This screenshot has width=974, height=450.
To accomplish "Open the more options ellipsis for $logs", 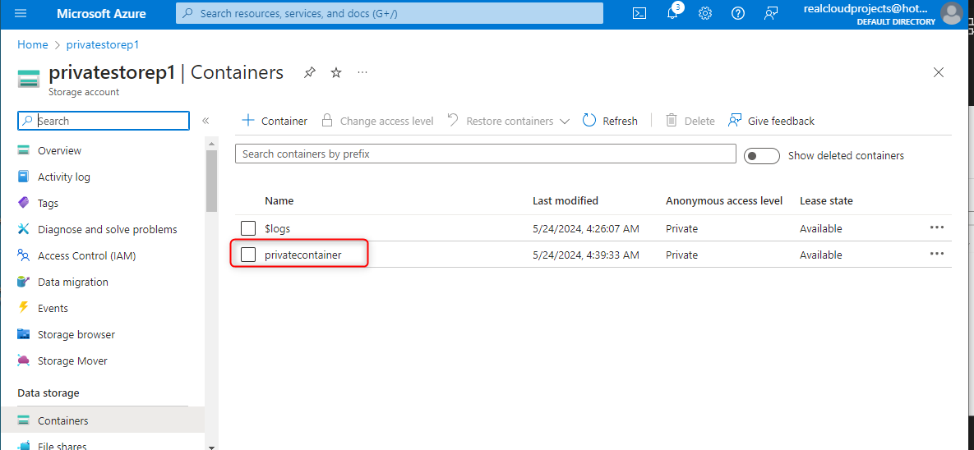I will [x=936, y=228].
